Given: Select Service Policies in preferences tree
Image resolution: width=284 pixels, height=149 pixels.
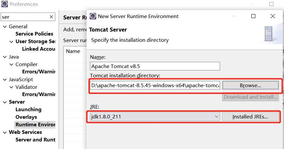Looking at the screenshot, I should (x=34, y=34).
